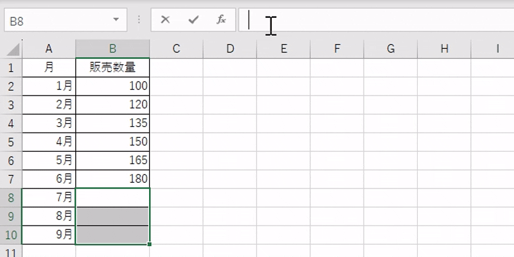The width and height of the screenshot is (514, 257).
Task: Select row 8 header
Action: pos(11,198)
